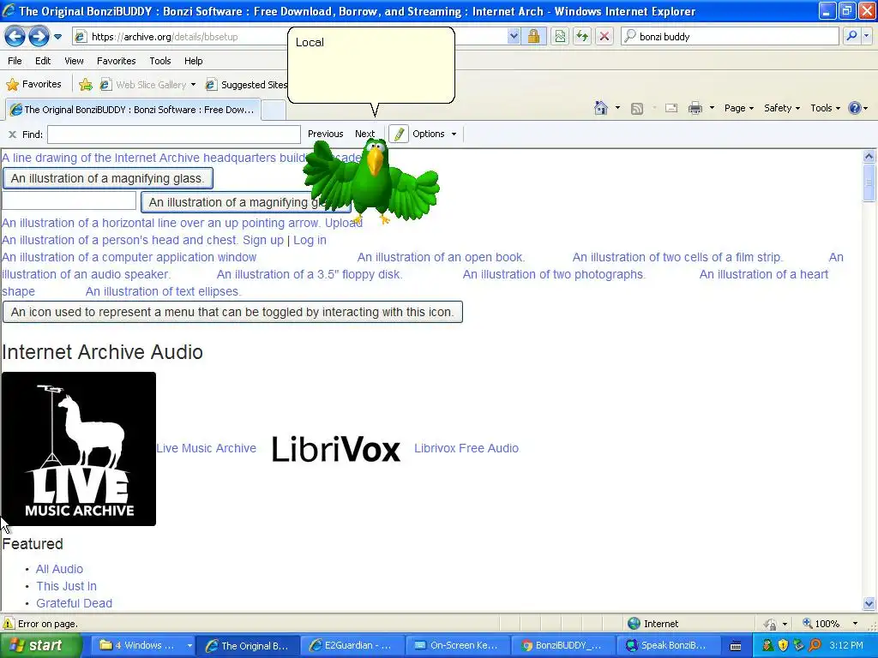This screenshot has height=658, width=878.
Task: Click Protected Mode security status icon
Action: click(x=771, y=624)
